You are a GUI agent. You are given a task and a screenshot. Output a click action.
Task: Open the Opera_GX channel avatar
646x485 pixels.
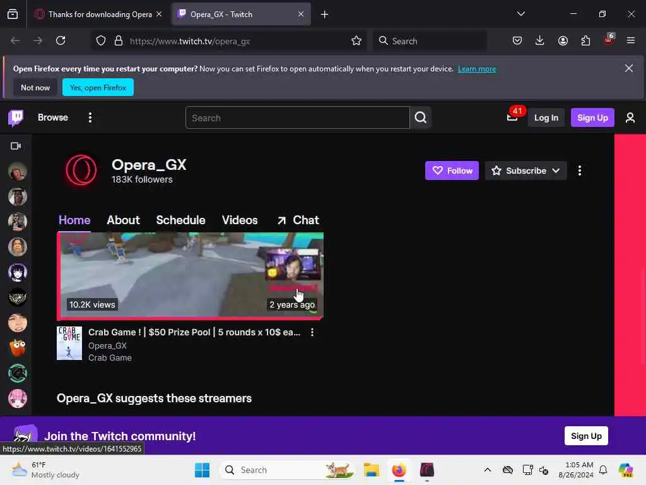[x=81, y=170]
